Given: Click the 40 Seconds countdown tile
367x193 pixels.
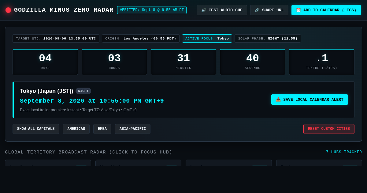Looking at the screenshot, I should tap(253, 62).
